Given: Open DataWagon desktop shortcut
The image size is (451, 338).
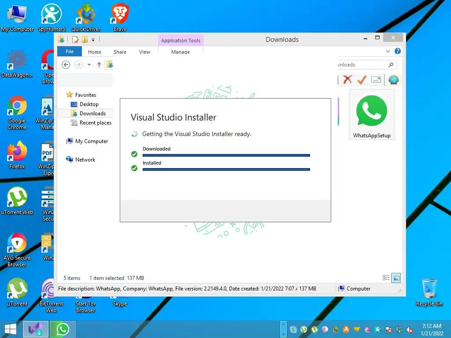Looking at the screenshot, I should point(17,64).
